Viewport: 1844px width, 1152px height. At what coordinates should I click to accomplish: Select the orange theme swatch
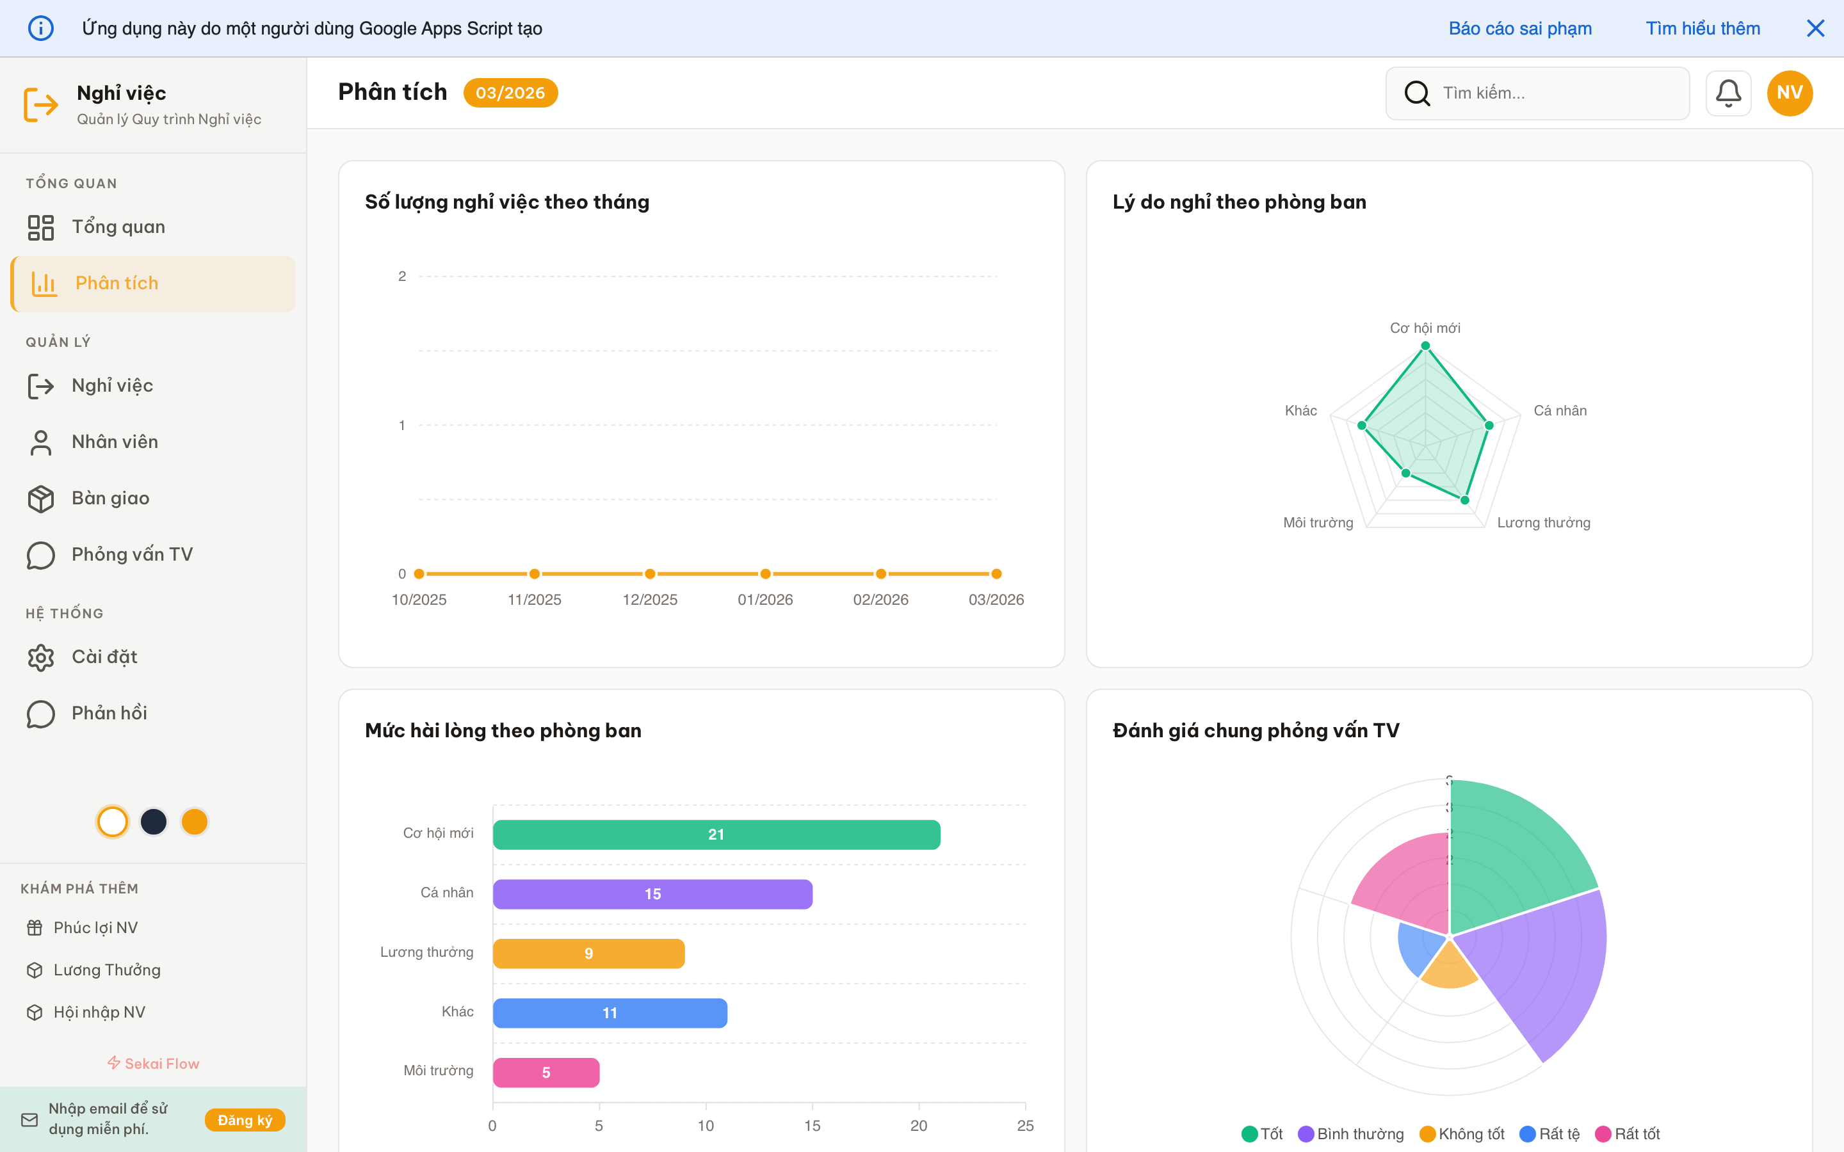[x=194, y=821]
